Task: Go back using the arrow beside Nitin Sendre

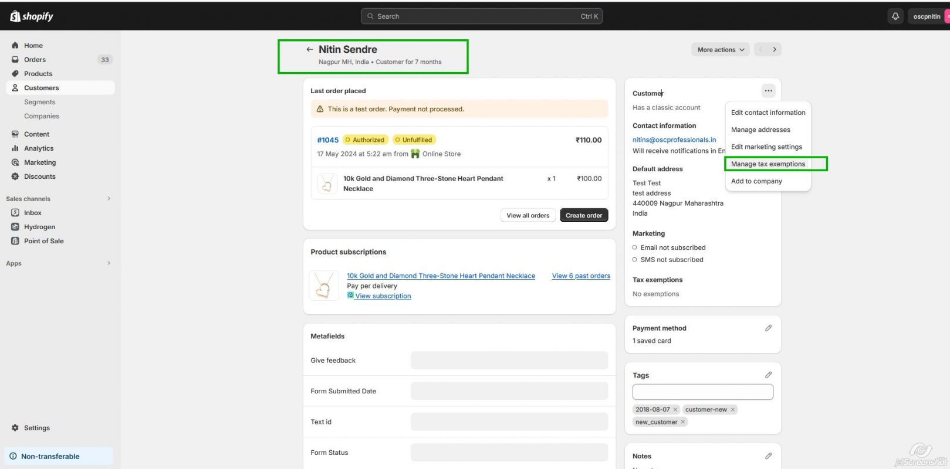Action: pos(309,50)
